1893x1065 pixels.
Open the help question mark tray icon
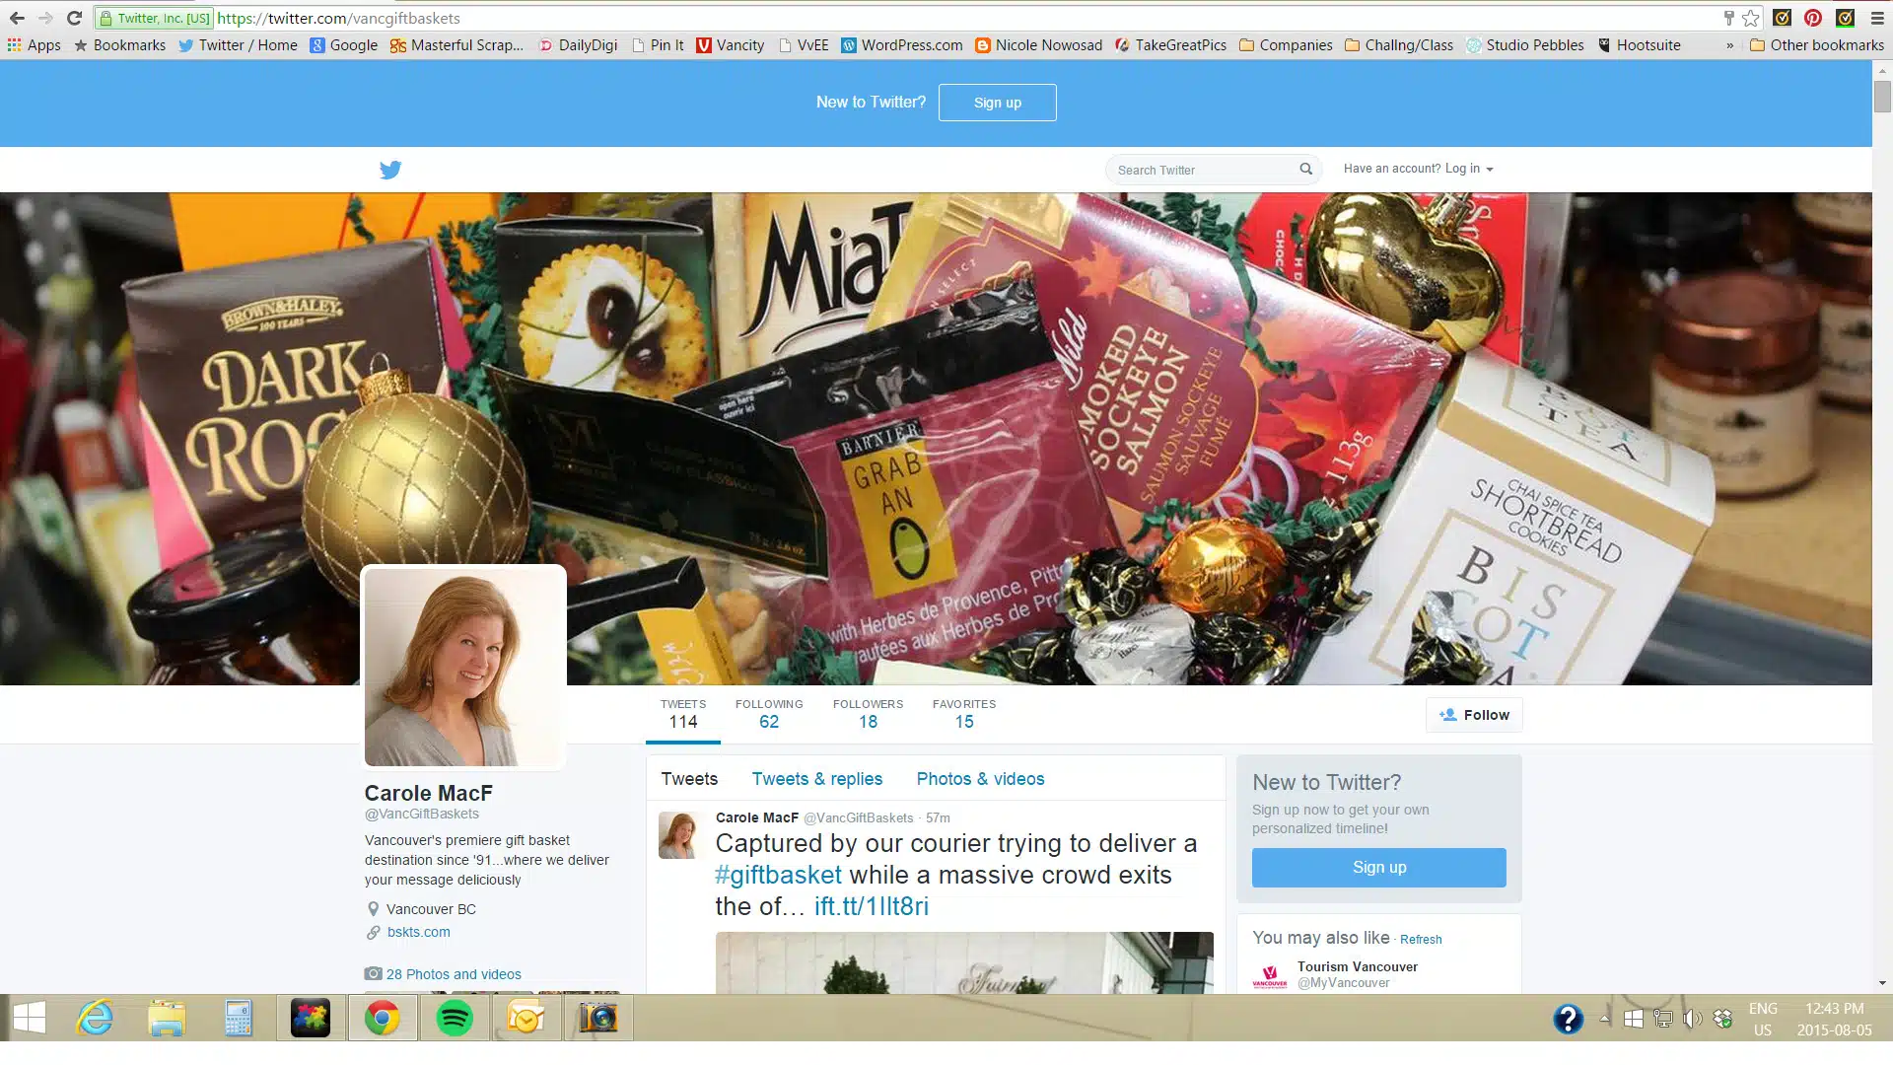point(1568,1019)
